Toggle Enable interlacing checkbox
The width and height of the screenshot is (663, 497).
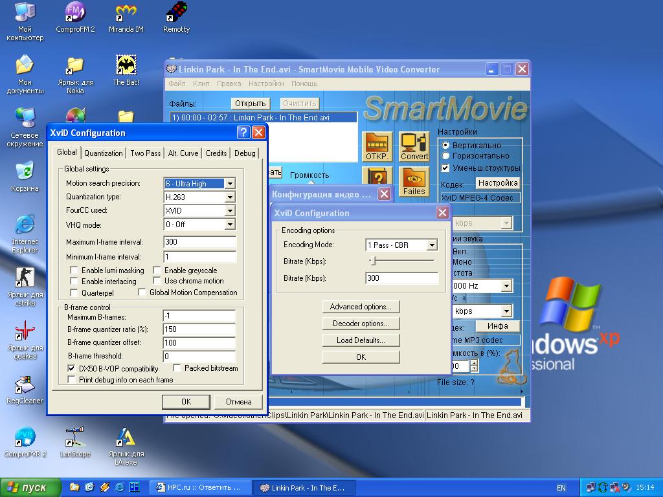coord(74,281)
